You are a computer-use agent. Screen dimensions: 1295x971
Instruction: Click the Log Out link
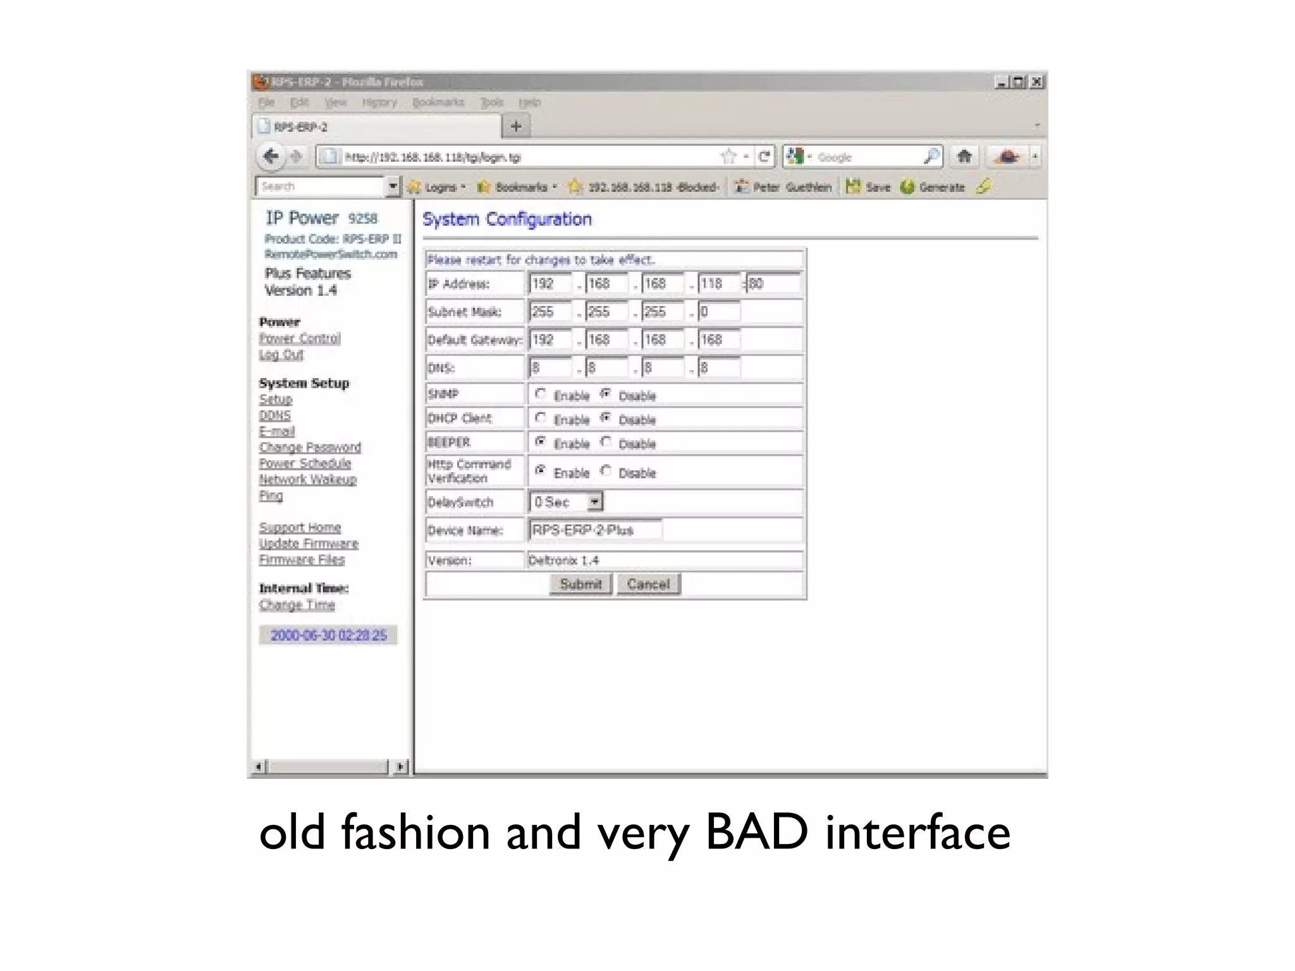281,355
